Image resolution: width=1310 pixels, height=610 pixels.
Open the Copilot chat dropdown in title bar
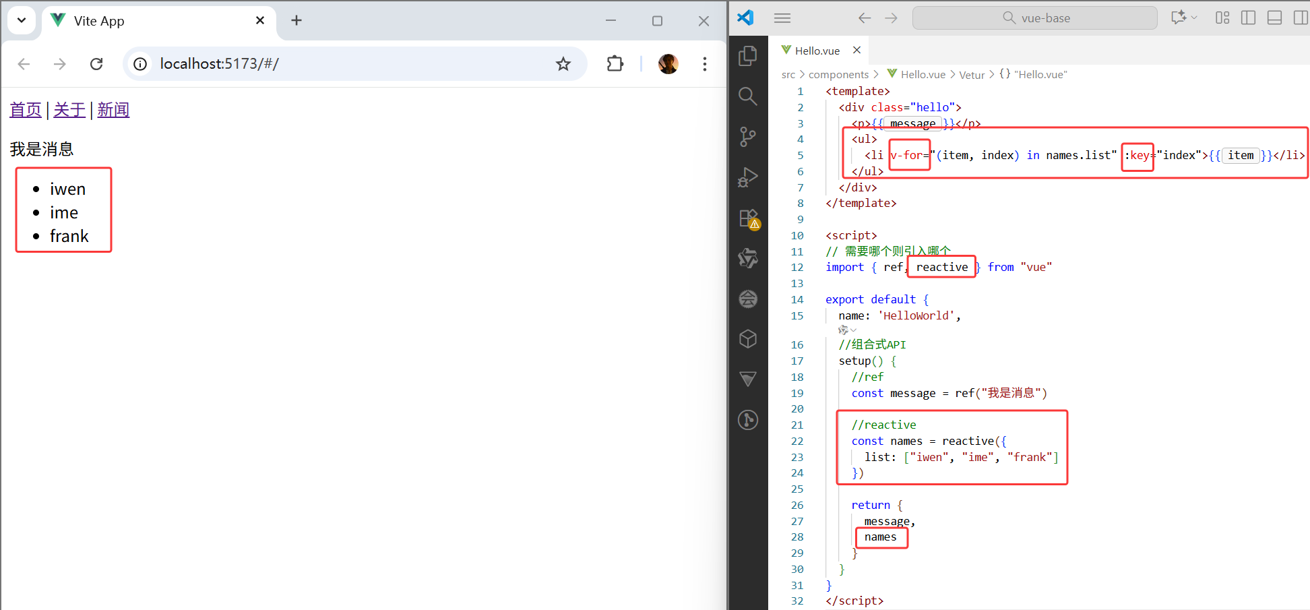point(1184,18)
